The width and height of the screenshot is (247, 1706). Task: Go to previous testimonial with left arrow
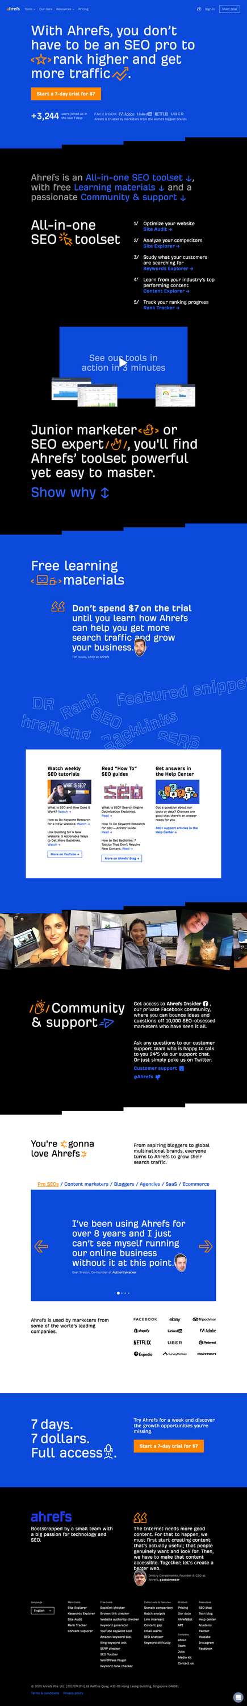point(41,1246)
